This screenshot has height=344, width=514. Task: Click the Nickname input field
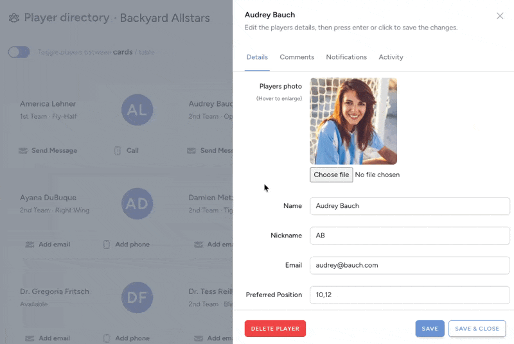(x=410, y=236)
